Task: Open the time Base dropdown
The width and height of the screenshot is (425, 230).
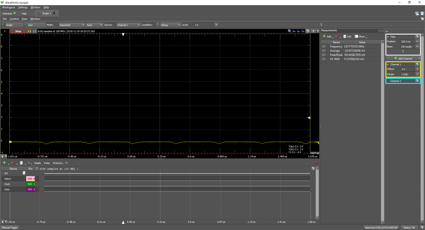Action: point(417,46)
